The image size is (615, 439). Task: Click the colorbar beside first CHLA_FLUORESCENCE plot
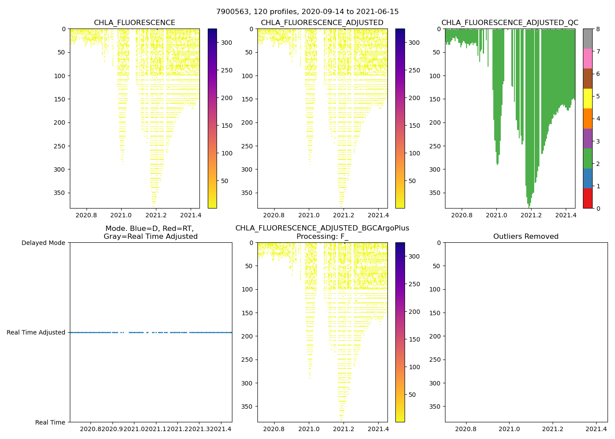pos(212,119)
